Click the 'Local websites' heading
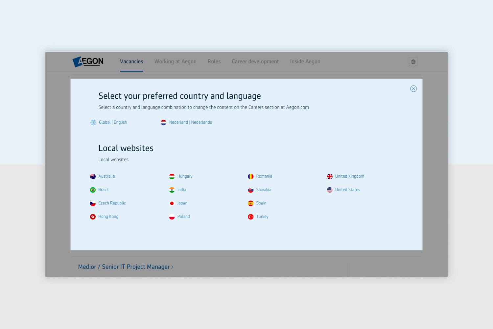493x329 pixels. (126, 148)
